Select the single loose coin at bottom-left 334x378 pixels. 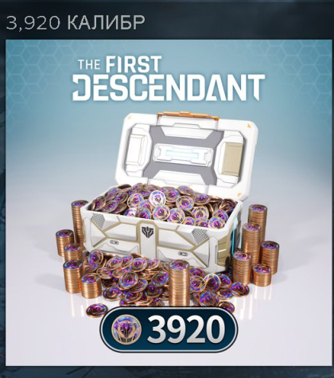pos(96,310)
